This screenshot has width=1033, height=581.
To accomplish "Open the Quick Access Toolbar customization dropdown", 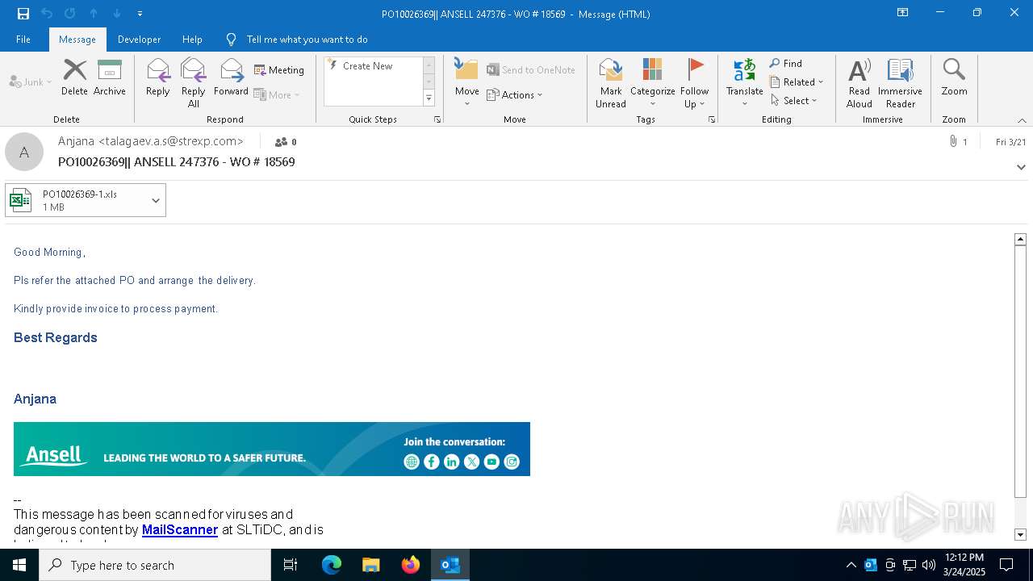I will (x=140, y=14).
